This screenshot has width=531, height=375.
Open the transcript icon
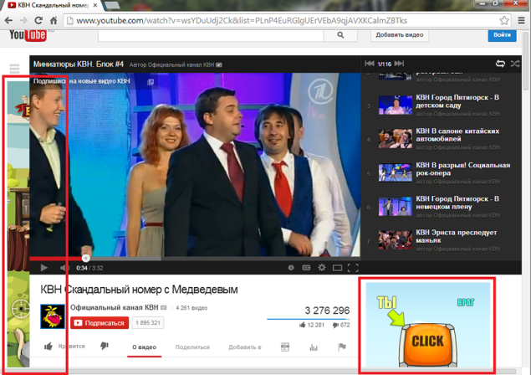pyautogui.click(x=285, y=347)
